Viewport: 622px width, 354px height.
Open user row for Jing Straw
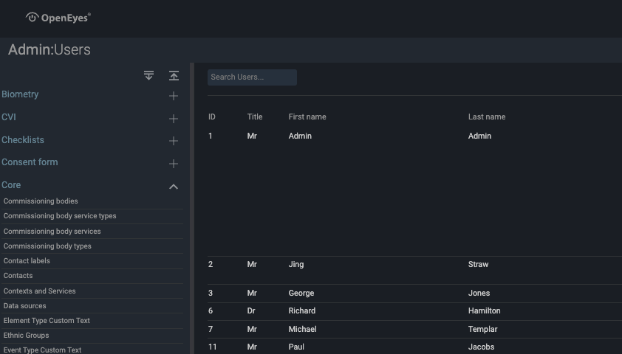[295, 264]
